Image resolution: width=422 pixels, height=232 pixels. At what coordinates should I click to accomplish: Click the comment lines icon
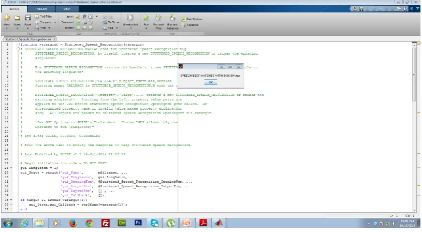(78, 22)
